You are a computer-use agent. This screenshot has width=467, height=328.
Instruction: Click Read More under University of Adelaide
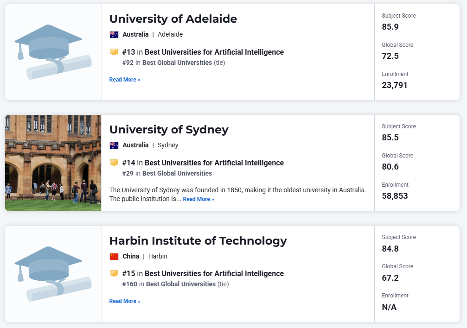click(x=124, y=80)
